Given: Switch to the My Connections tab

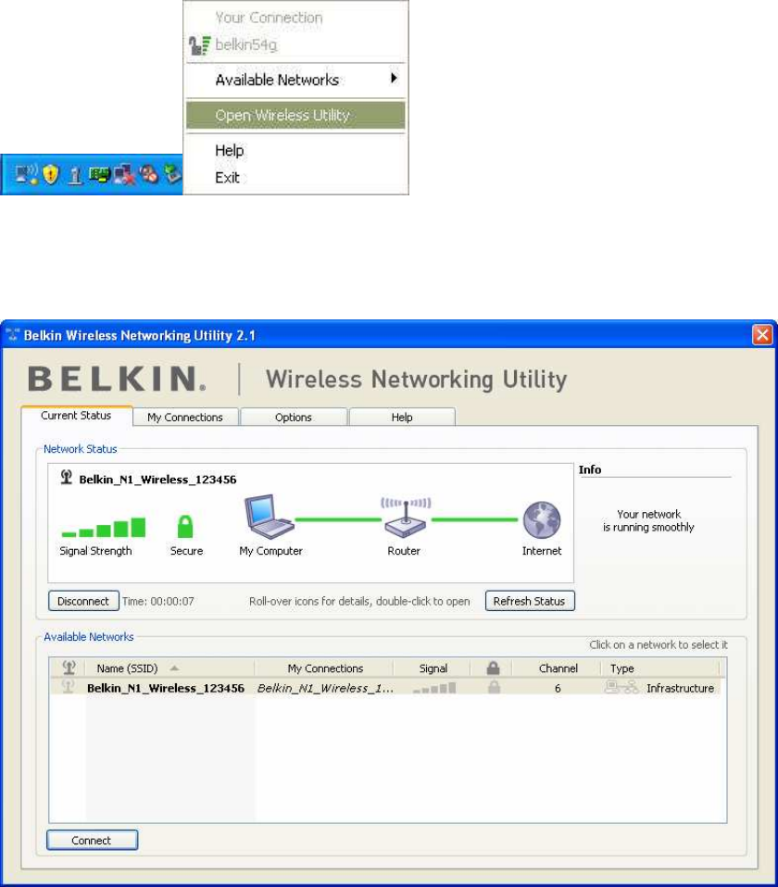Looking at the screenshot, I should point(185,418).
